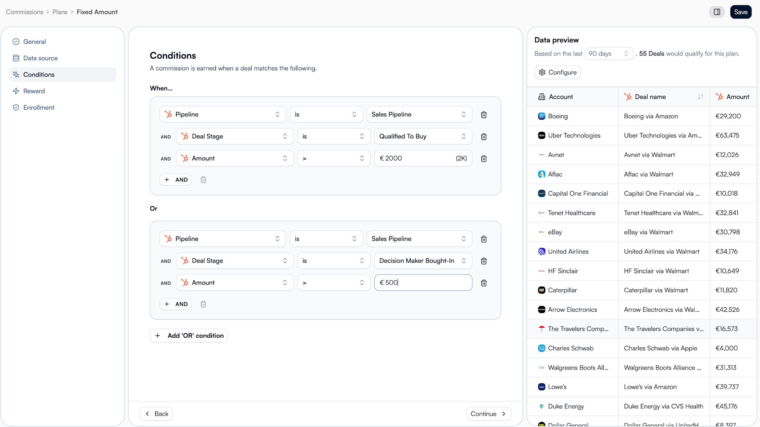
Task: Open first group Deal Stage field dropdown
Action: click(x=235, y=136)
